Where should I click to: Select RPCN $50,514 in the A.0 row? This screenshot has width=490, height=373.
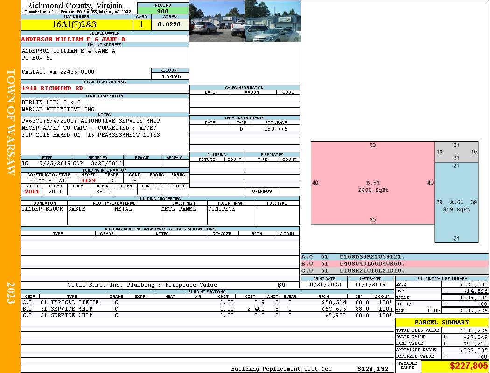tap(334, 302)
